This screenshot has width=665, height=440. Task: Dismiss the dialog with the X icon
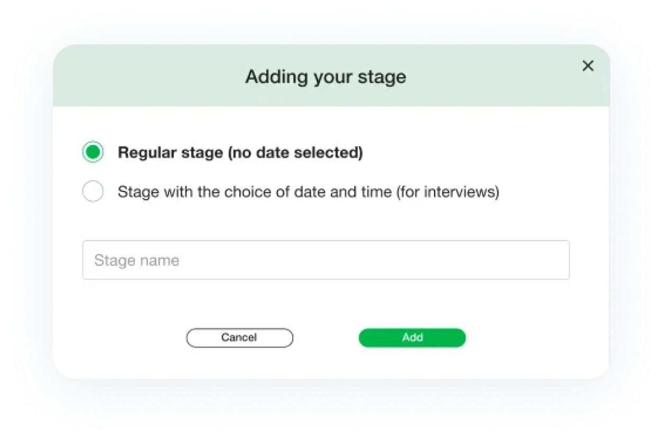[588, 66]
